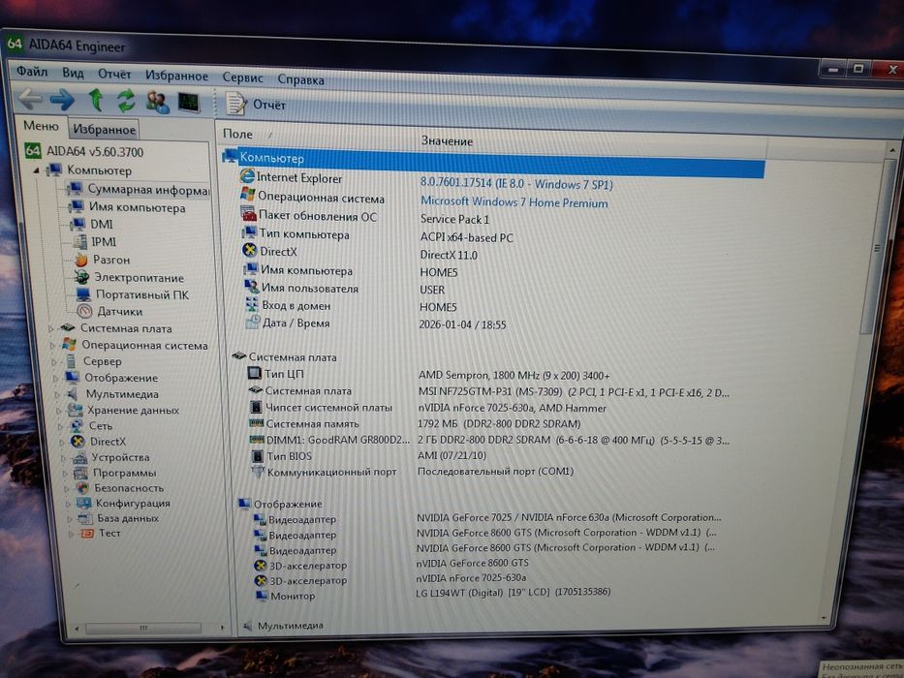Select the highlighted Компьютер group row
Screen dimensions: 904x678
tap(493, 162)
